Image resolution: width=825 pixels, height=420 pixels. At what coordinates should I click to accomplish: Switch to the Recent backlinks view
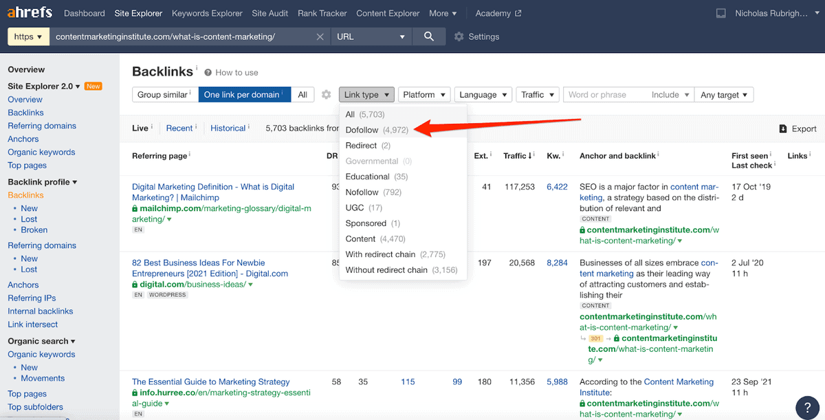click(x=179, y=128)
